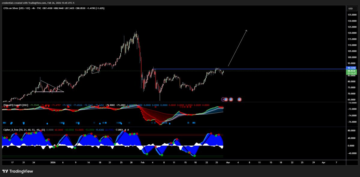Click the Feb label on the time axis
The height and width of the screenshot is (177, 360).
tap(142, 162)
